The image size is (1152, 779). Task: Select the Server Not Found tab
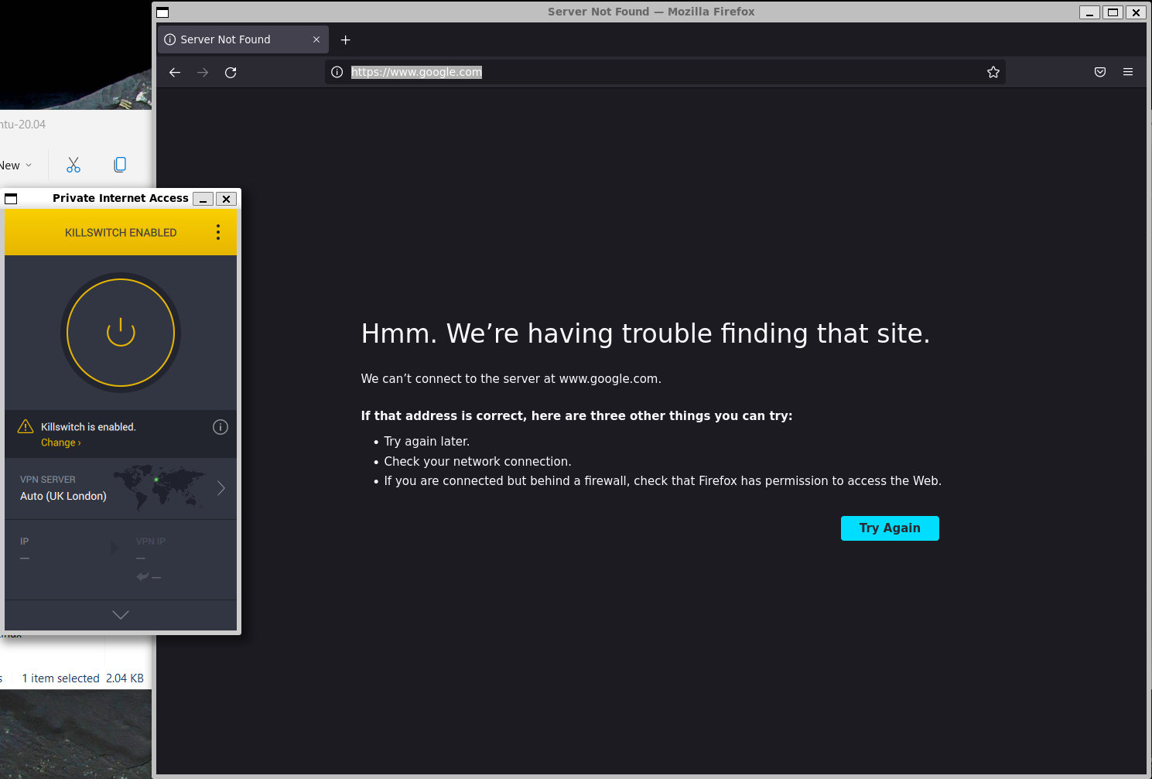(243, 39)
